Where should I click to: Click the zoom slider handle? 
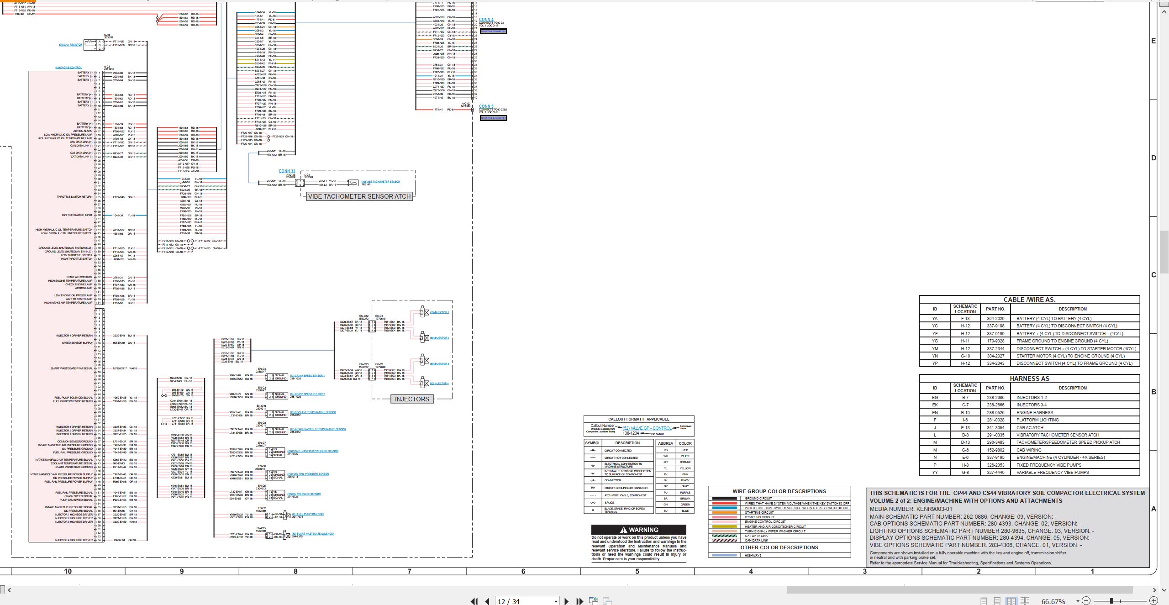(x=1111, y=601)
